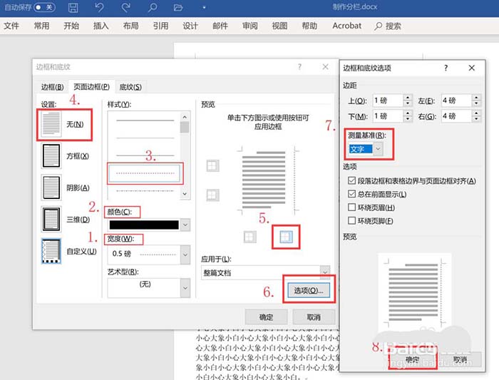499x380 pixels.
Task: Click the Save icon in title bar
Action: (x=73, y=7)
